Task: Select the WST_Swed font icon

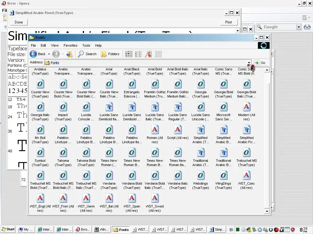Action: coord(155,198)
